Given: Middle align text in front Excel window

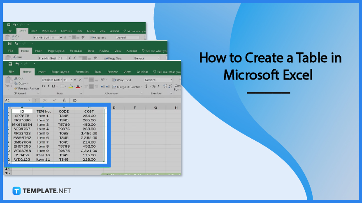Looking at the screenshot, I should pos(91,80).
